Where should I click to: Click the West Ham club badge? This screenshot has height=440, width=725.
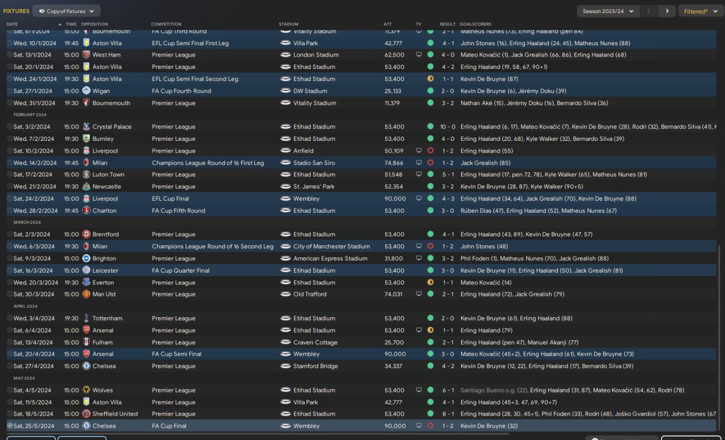(x=86, y=55)
